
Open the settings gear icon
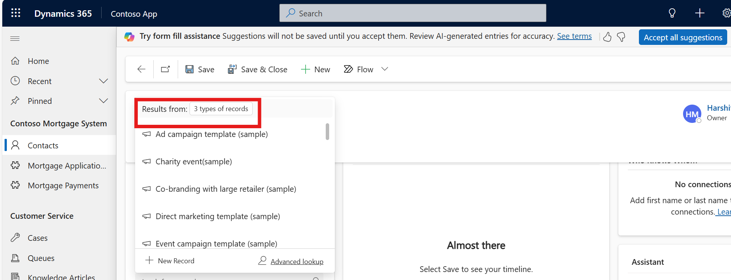[726, 13]
